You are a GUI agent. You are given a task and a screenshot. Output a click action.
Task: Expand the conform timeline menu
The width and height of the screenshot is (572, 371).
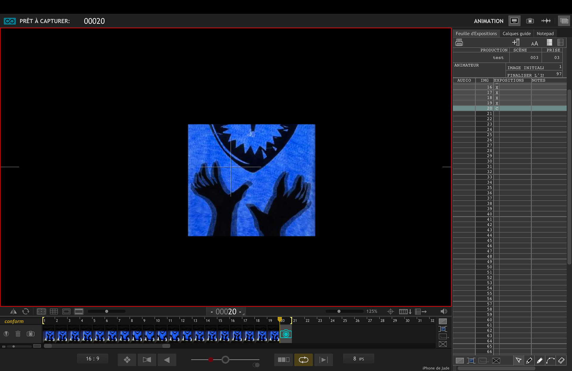[14, 321]
